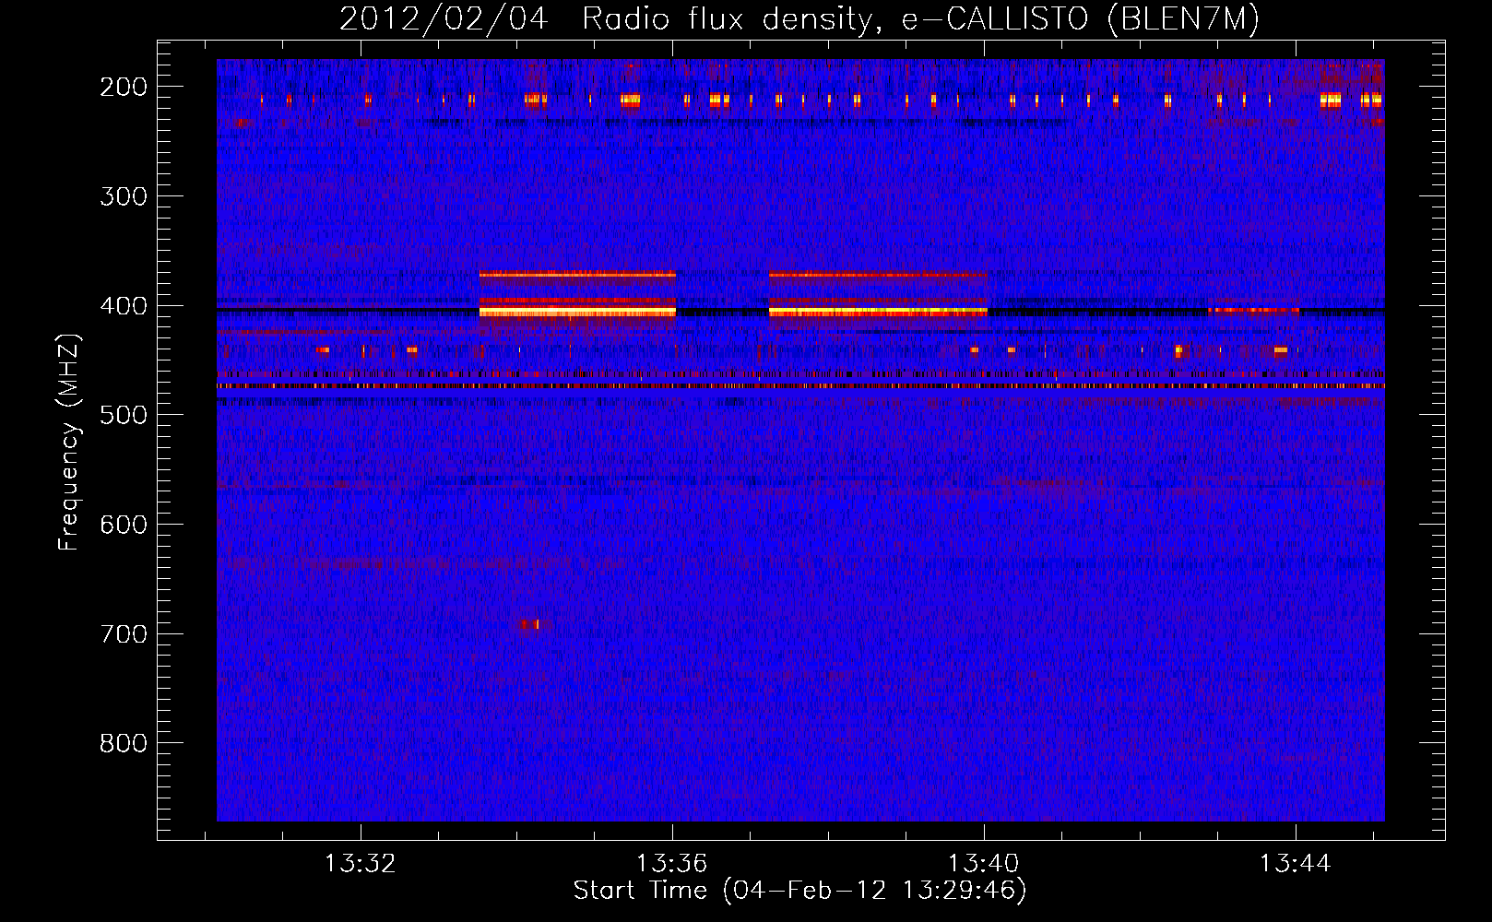Click the 800 frequency tick label
Viewport: 1492px width, 922px height.
click(123, 743)
